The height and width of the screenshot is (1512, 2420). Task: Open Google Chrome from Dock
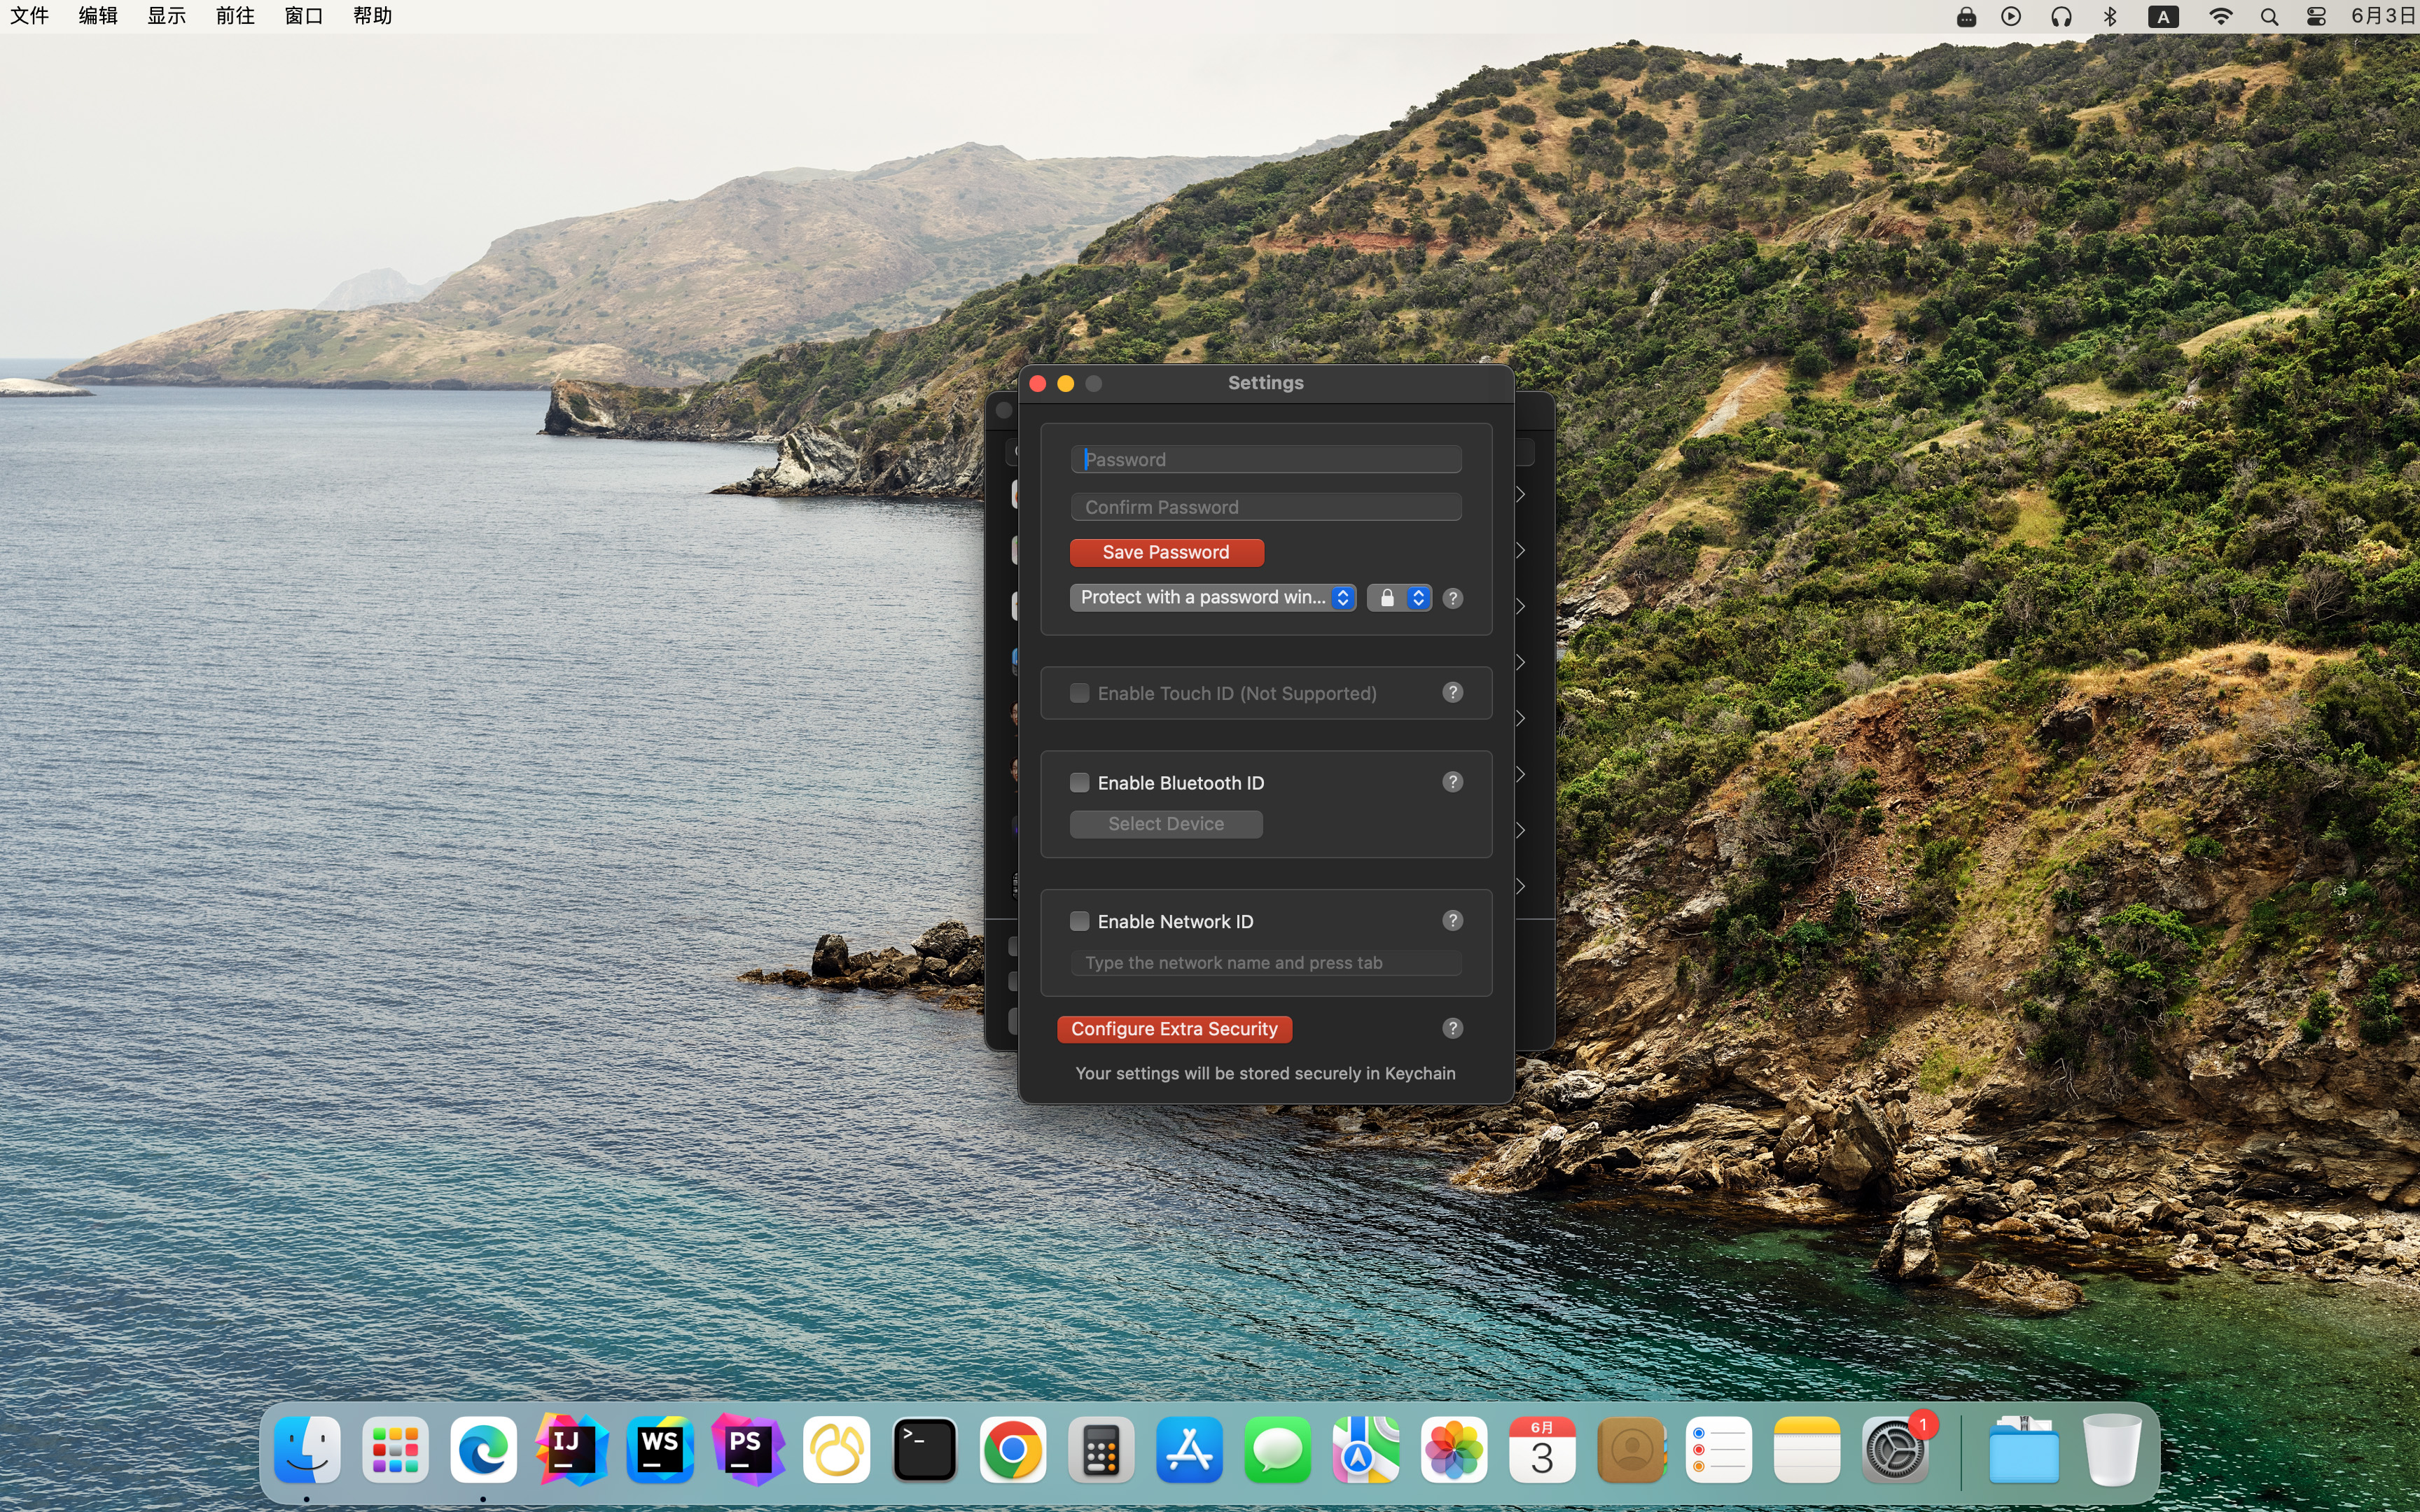click(1013, 1449)
